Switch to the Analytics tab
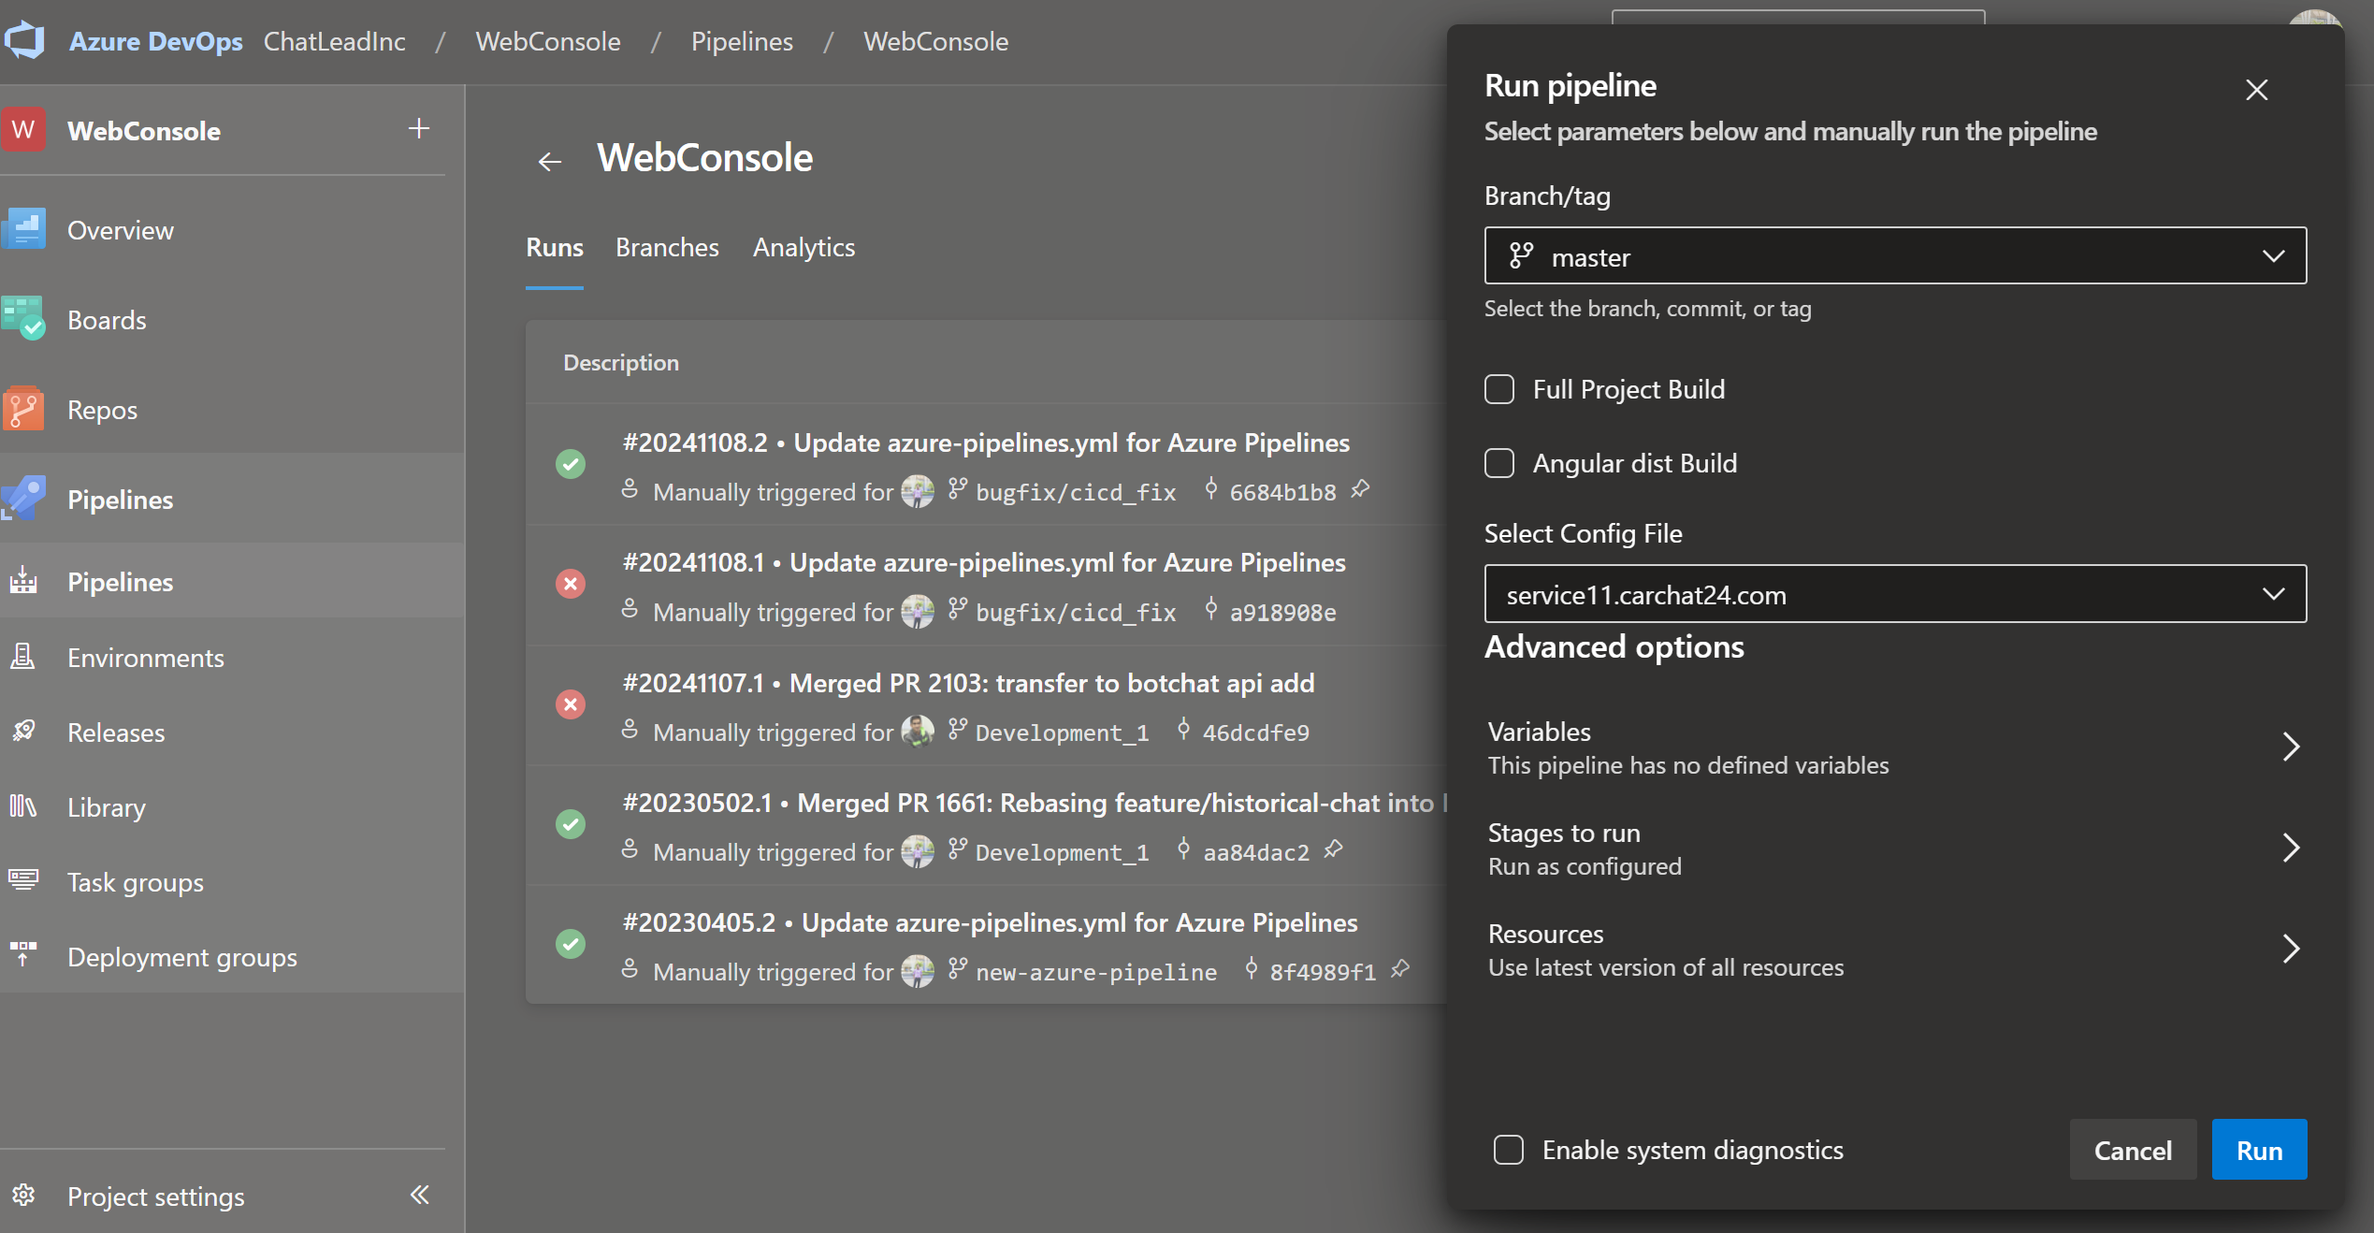This screenshot has width=2374, height=1233. click(803, 247)
